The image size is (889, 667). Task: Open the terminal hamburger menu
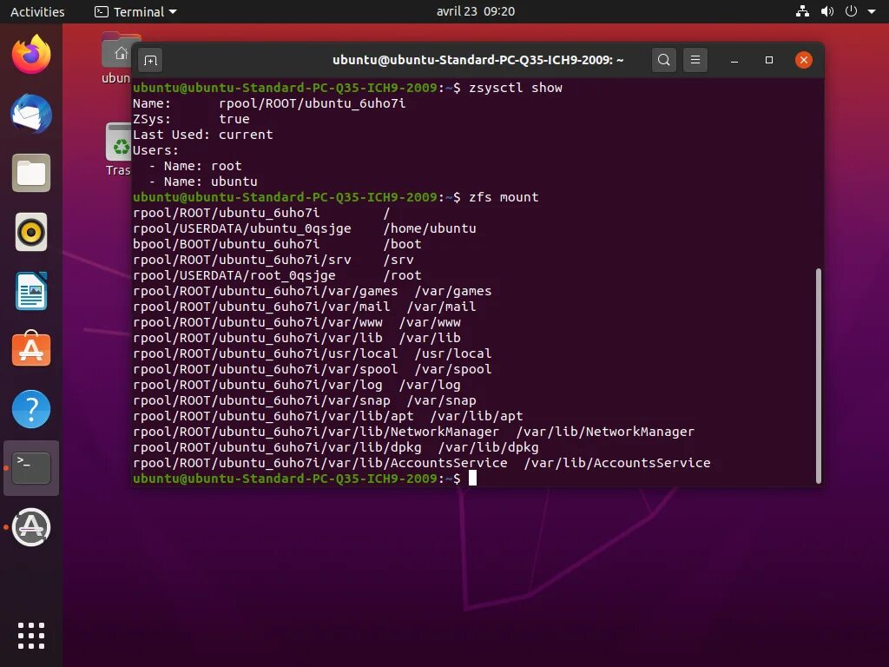(695, 60)
